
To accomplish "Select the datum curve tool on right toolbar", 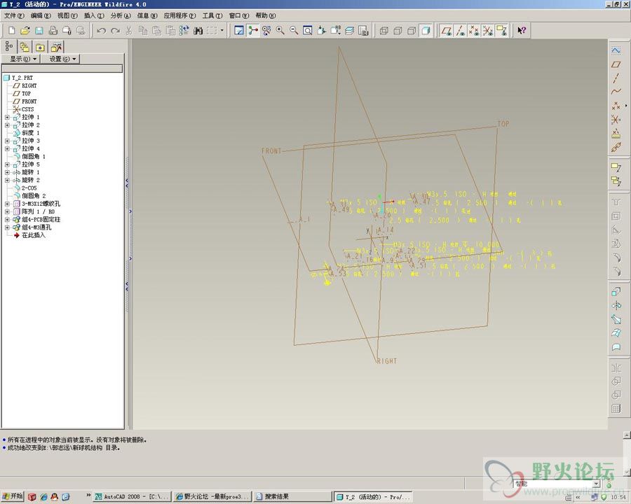I will tap(616, 92).
